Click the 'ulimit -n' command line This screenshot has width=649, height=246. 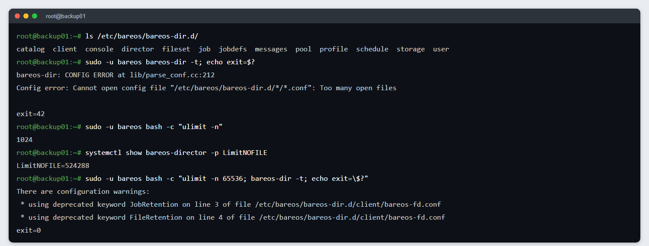point(154,127)
